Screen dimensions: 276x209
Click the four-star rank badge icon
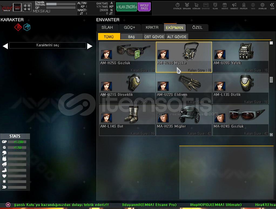tap(27, 7)
